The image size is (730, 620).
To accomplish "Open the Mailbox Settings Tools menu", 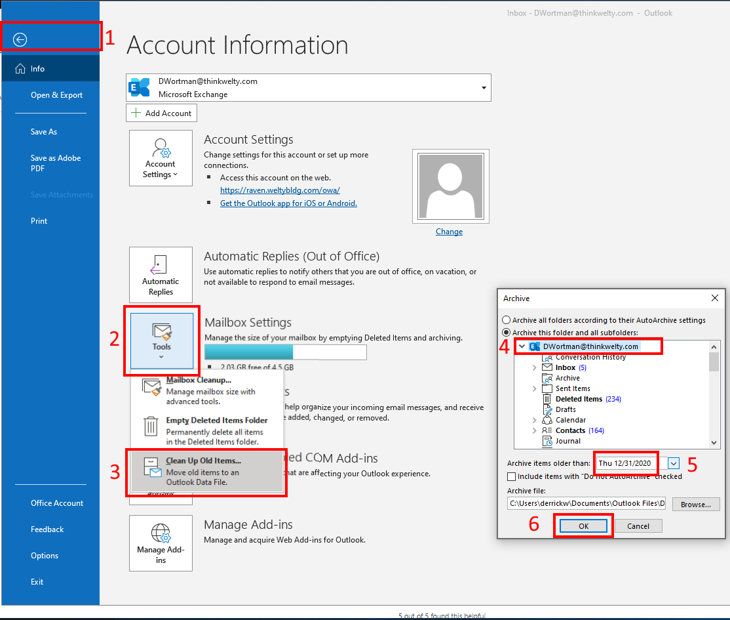I will (x=162, y=341).
